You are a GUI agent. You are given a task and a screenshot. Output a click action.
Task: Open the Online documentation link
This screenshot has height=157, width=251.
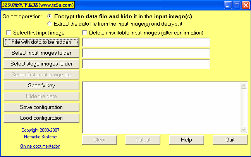point(40,146)
